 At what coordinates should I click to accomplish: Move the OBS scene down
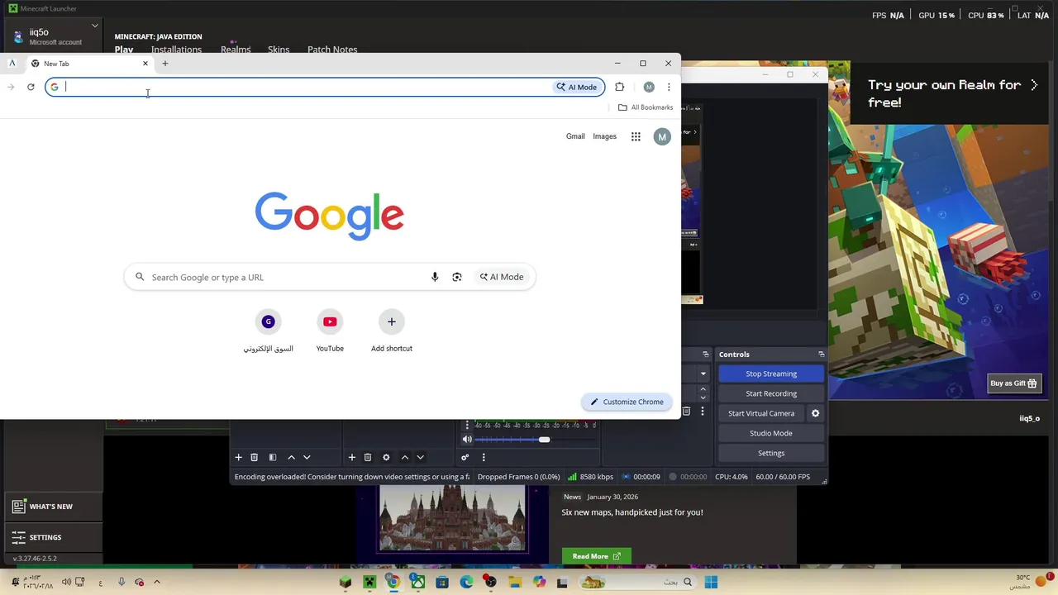[307, 457]
